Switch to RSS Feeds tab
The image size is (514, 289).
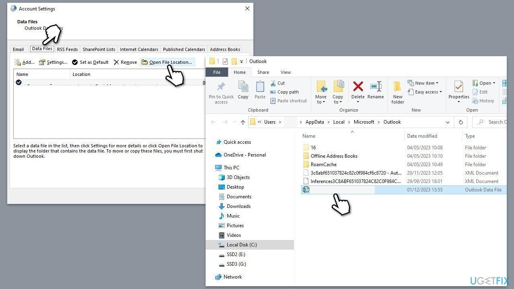[x=67, y=49]
